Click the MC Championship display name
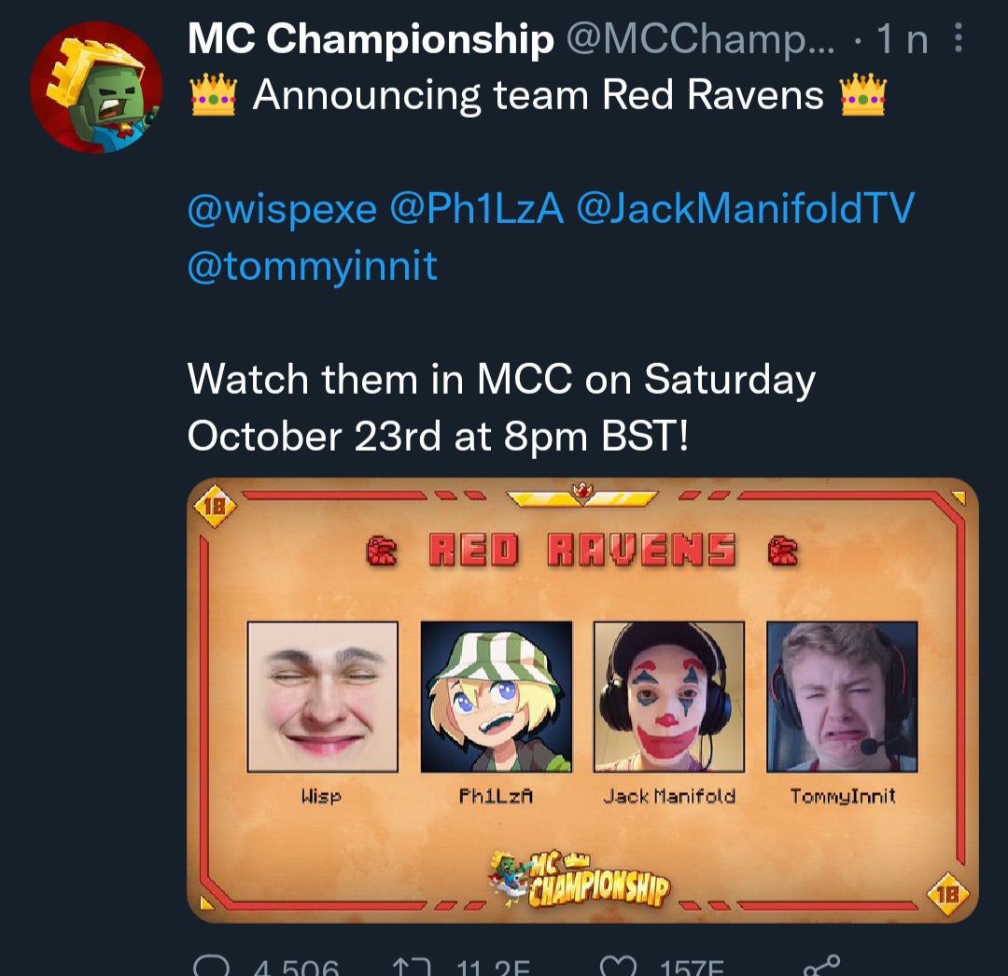1008x976 pixels. tap(371, 38)
